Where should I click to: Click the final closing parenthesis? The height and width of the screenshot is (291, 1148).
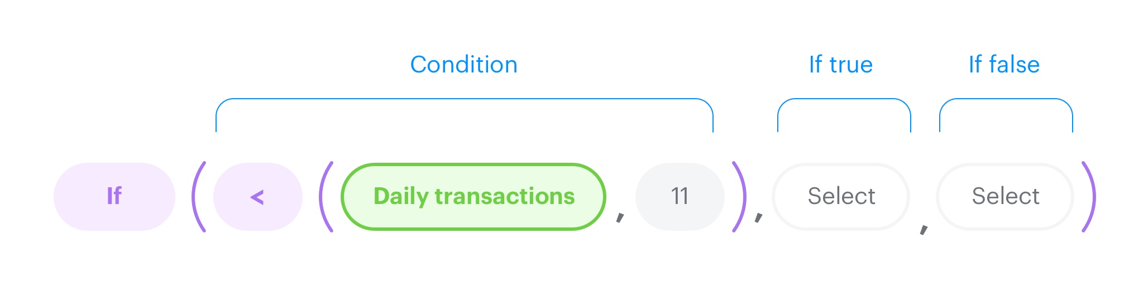pos(1088,197)
